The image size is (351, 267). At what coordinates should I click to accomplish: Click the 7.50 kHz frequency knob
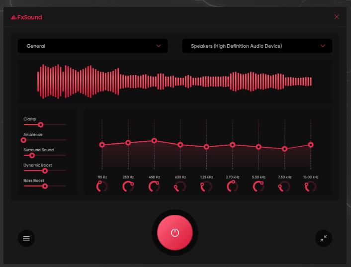[x=284, y=186]
